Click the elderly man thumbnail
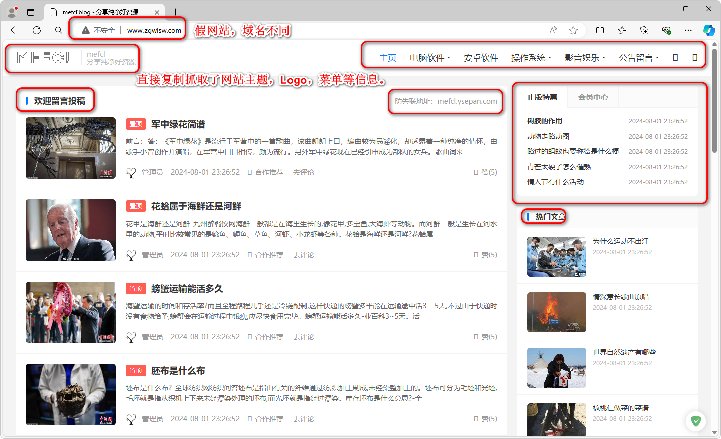This screenshot has width=721, height=439. [x=71, y=231]
